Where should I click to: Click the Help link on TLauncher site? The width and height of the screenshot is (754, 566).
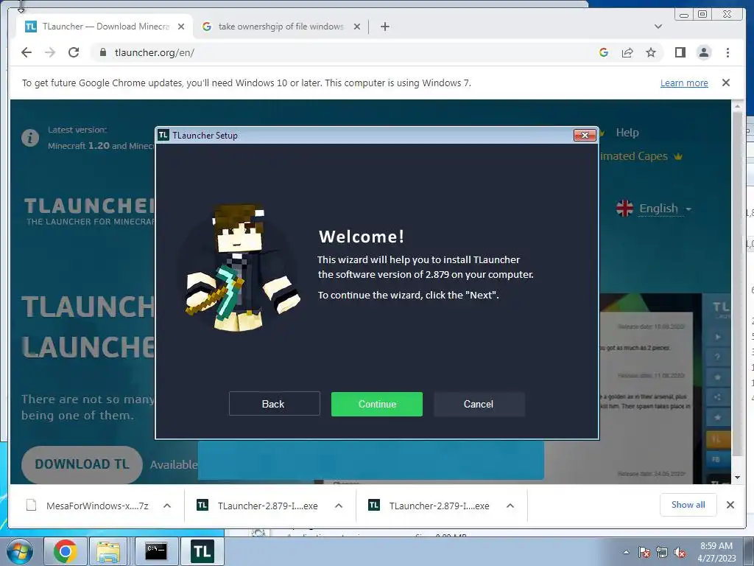[x=627, y=133]
